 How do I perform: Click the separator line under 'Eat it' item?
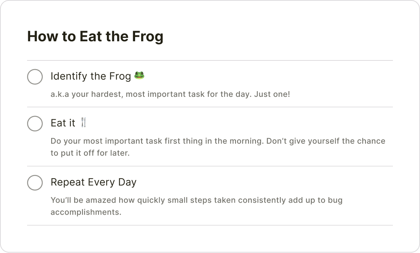click(210, 166)
